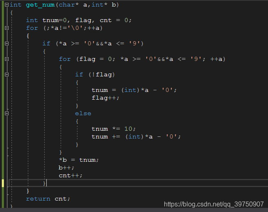Click the ++a) in the outer for loop

pyautogui.click(x=95, y=28)
